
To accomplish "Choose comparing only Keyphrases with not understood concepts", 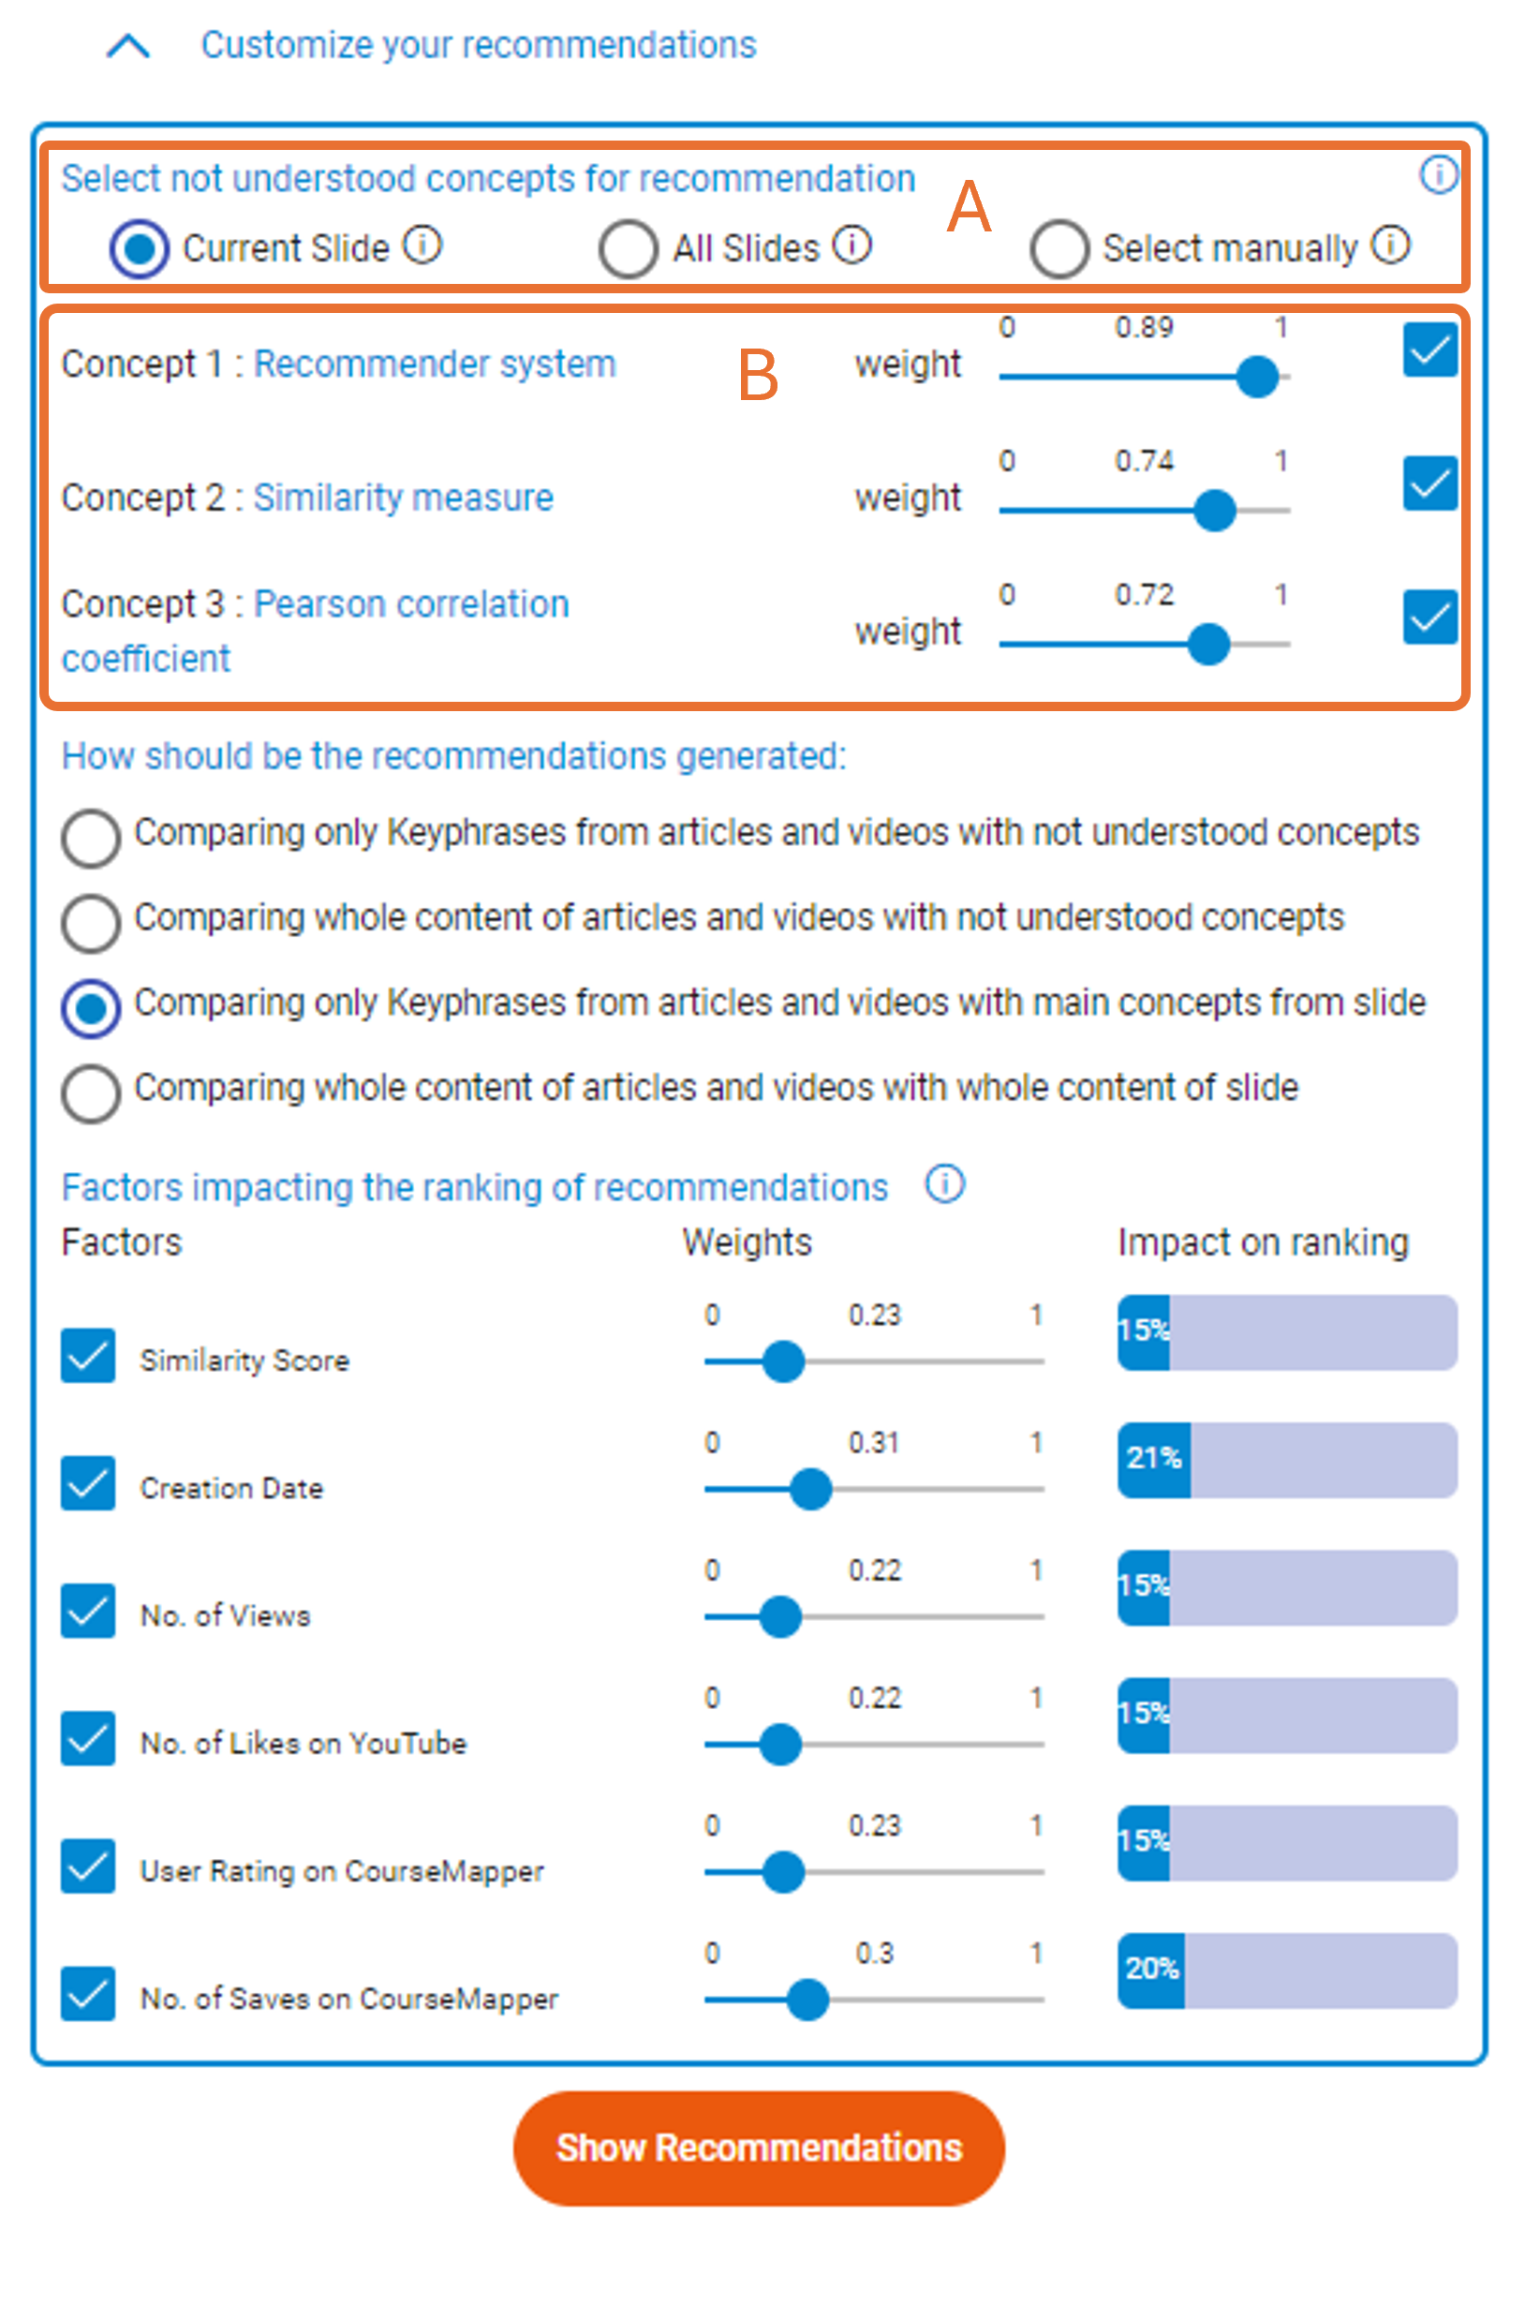I will pyautogui.click(x=91, y=838).
